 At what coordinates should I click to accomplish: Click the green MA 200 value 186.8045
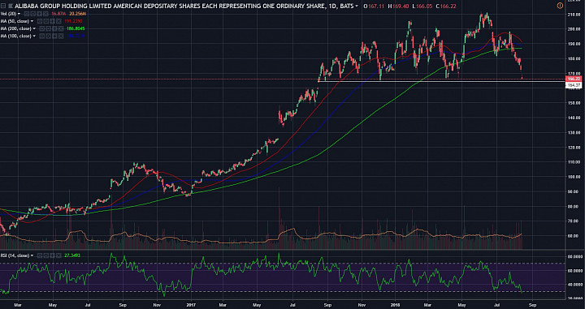[76, 28]
